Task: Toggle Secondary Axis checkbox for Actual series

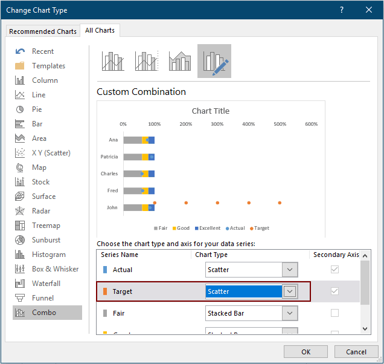Action: pyautogui.click(x=334, y=270)
